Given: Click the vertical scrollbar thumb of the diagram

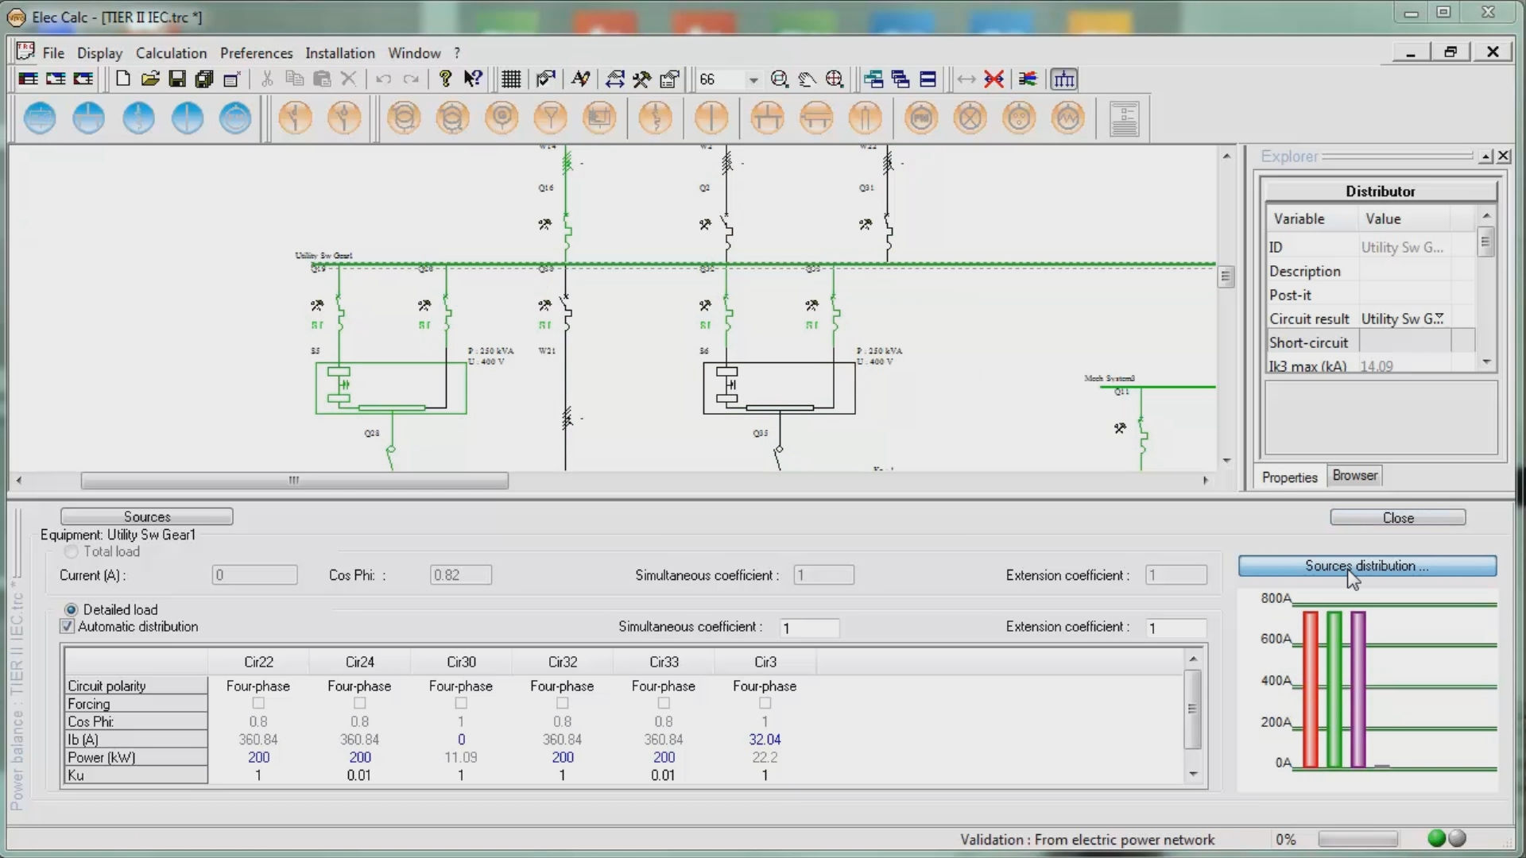Looking at the screenshot, I should point(1226,276).
